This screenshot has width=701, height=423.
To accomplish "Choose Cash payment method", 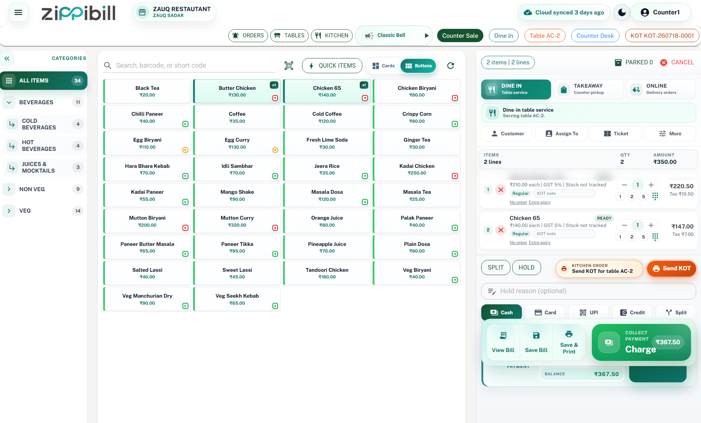I will pos(502,312).
